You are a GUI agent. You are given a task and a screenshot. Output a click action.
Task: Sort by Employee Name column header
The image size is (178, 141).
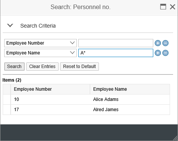tap(130, 89)
